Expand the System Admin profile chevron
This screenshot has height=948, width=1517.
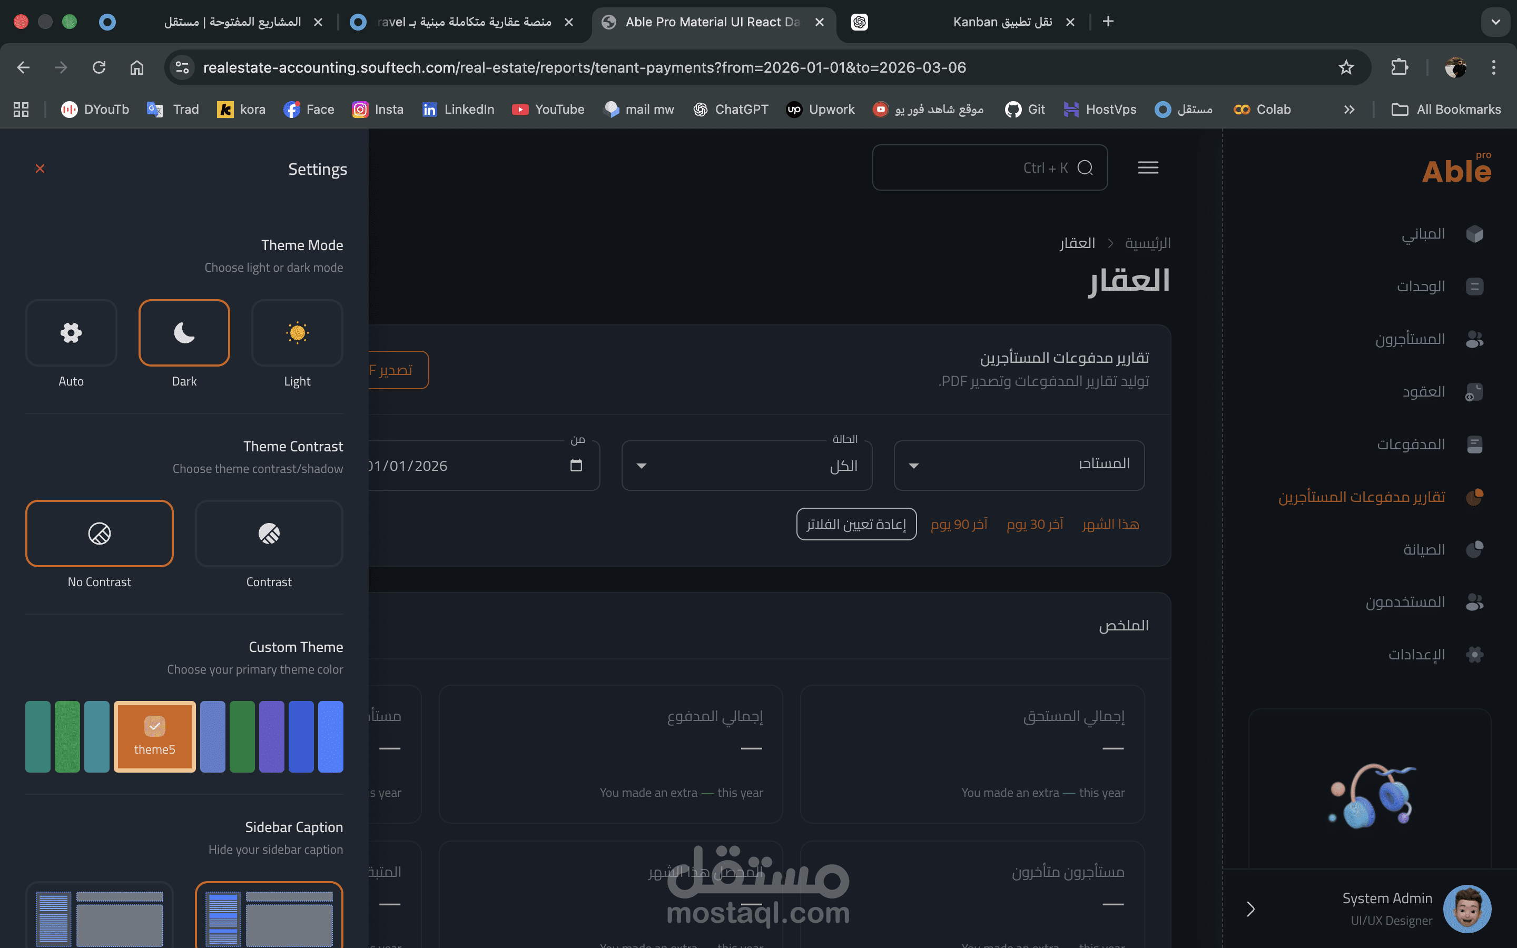click(x=1250, y=909)
